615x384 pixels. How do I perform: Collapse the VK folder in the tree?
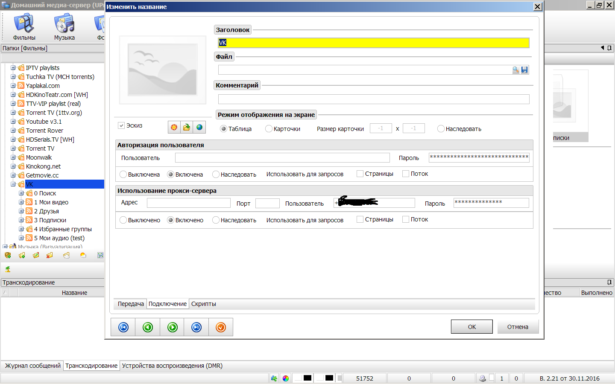click(13, 184)
